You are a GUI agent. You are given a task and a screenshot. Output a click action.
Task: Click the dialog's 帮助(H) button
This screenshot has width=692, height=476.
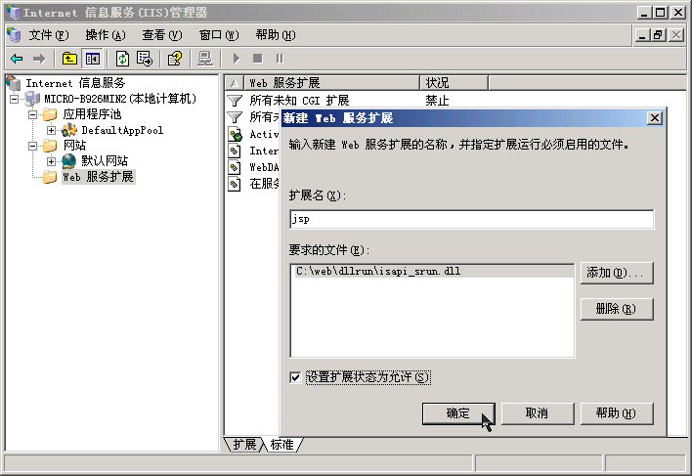pos(616,413)
